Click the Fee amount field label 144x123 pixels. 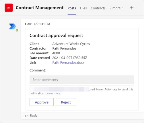pyautogui.click(x=39, y=53)
